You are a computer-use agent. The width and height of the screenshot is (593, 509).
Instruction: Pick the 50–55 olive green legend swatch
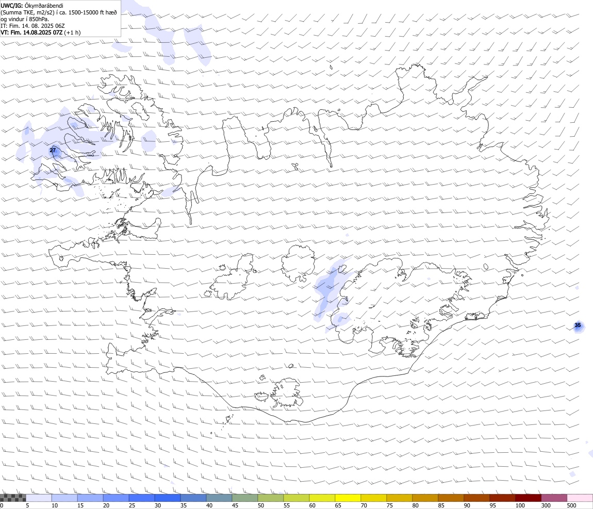click(x=270, y=498)
